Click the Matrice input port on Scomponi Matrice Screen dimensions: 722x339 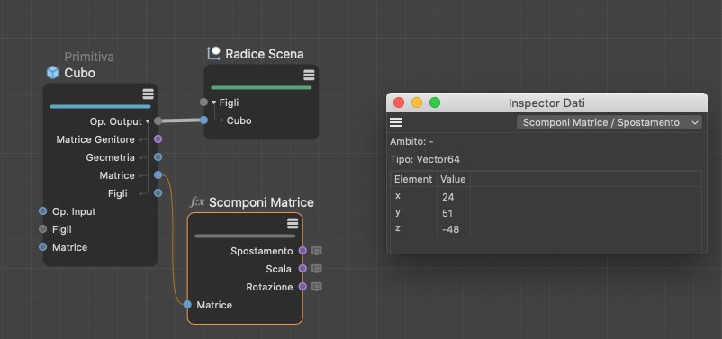[x=187, y=305]
